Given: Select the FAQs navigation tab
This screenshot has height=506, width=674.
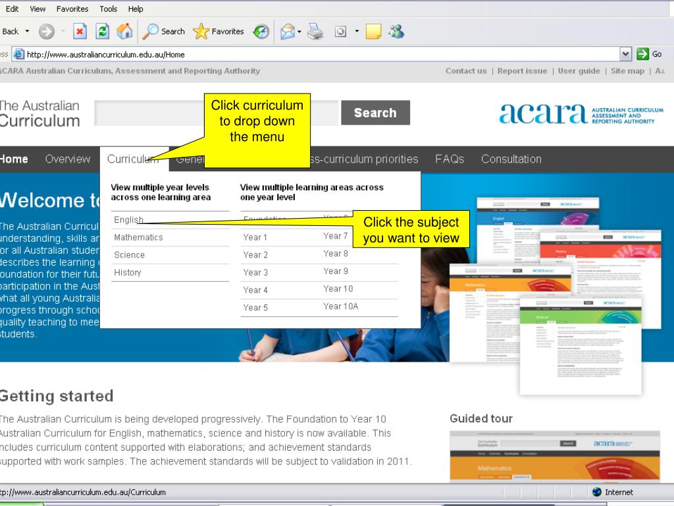Looking at the screenshot, I should pos(449,159).
